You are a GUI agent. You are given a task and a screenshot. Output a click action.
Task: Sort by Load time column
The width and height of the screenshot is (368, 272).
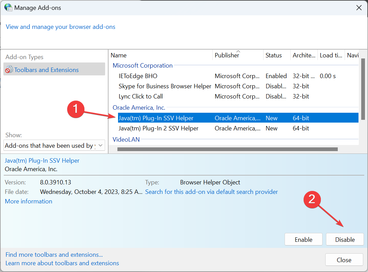click(331, 55)
